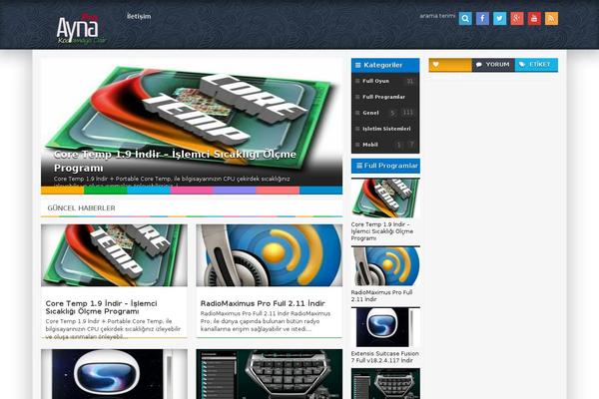Click the Kategoriler widget header

point(385,65)
